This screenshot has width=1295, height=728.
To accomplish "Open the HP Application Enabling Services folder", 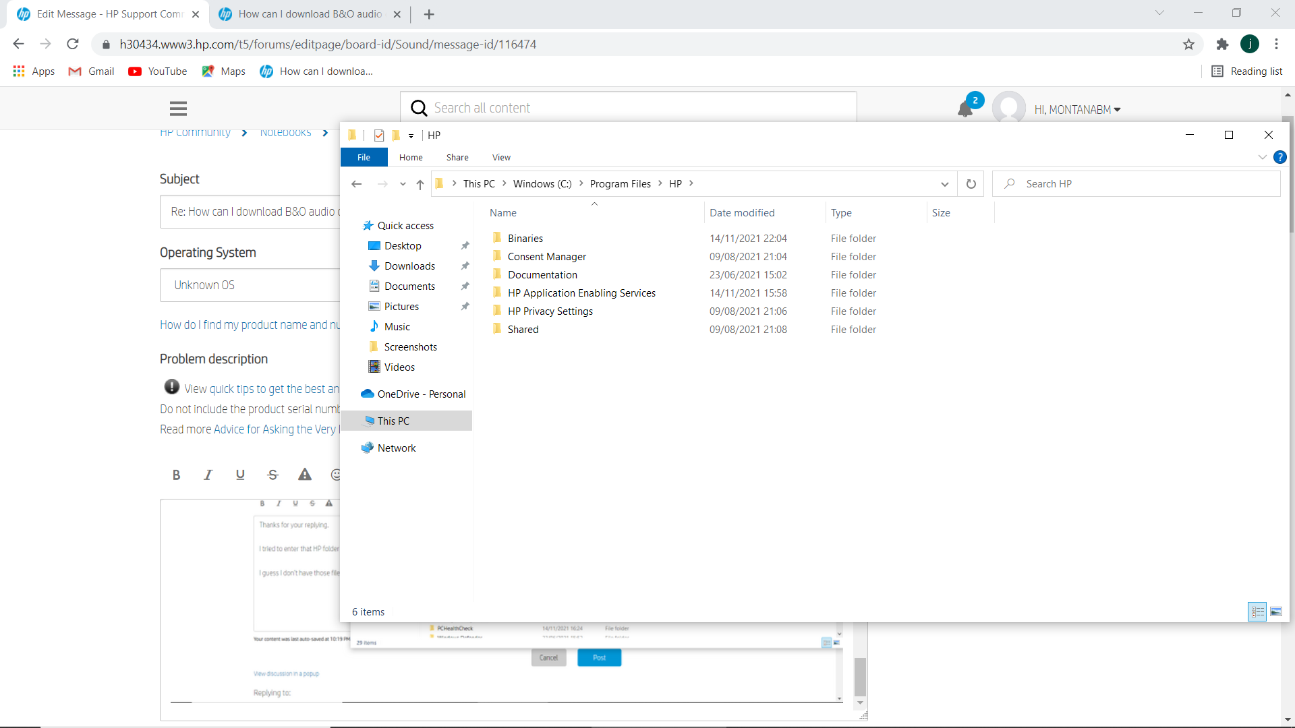I will 581,293.
